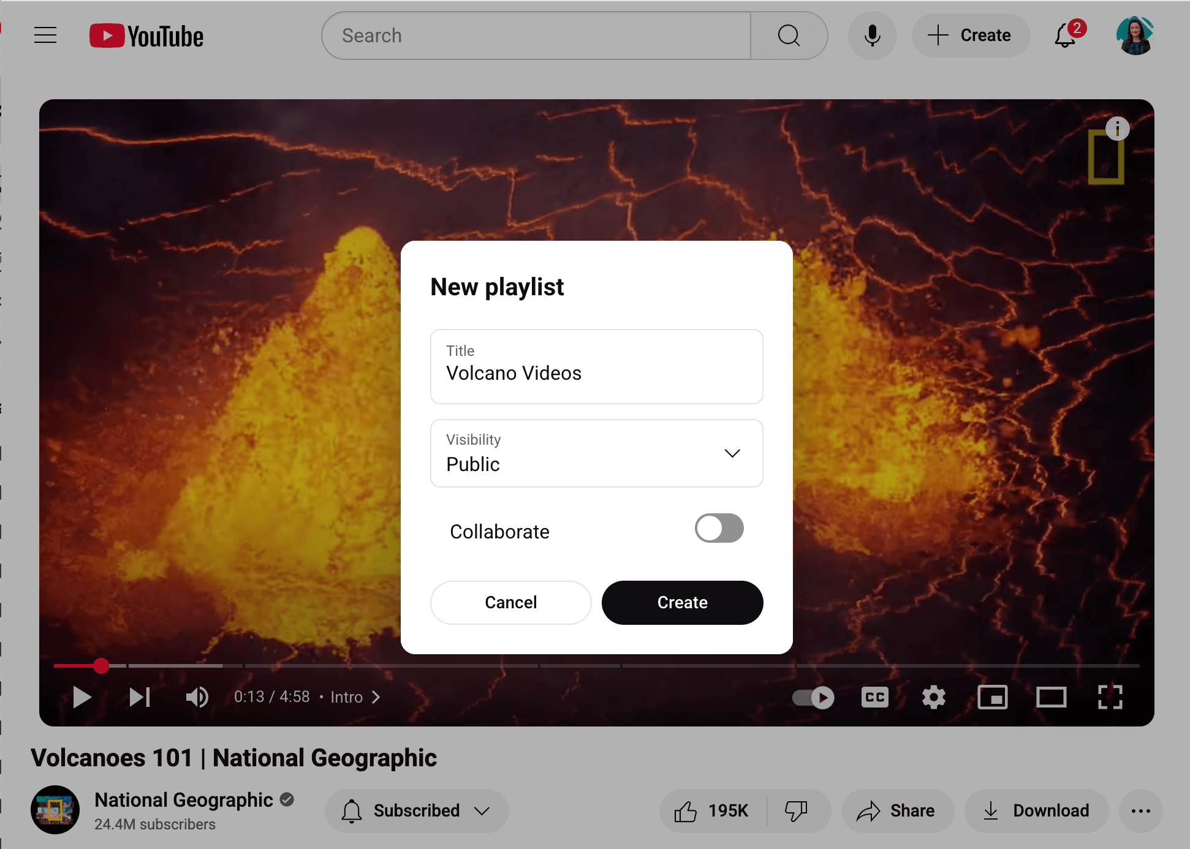Screen dimensions: 1190x849
Task: Open the Intro chapter list
Action: [x=355, y=696]
